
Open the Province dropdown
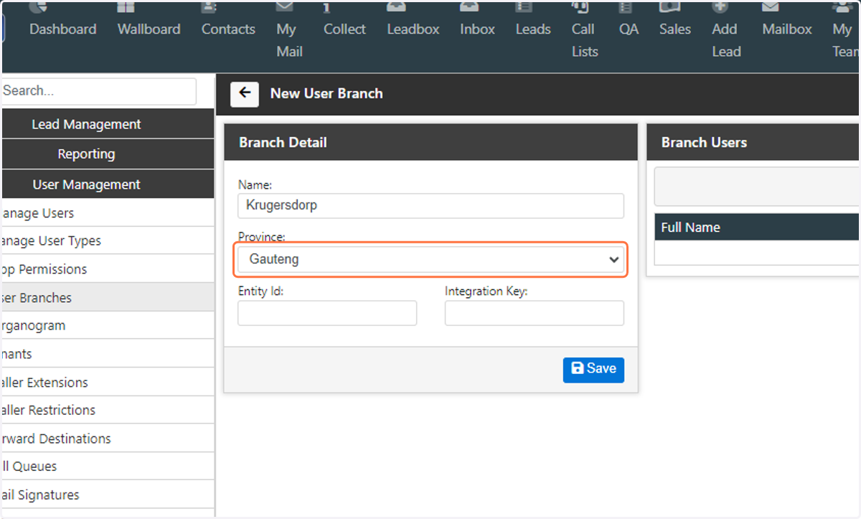tap(430, 259)
